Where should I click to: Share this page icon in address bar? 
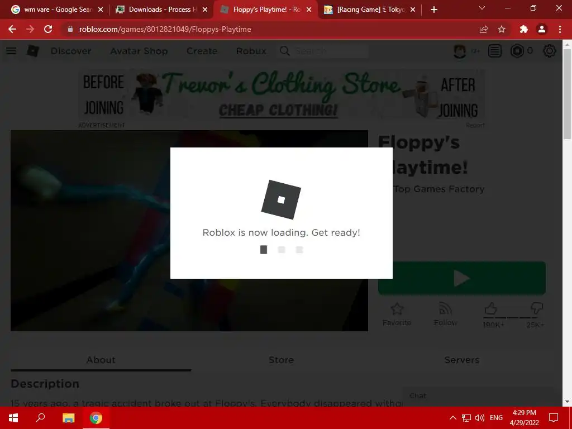click(484, 29)
